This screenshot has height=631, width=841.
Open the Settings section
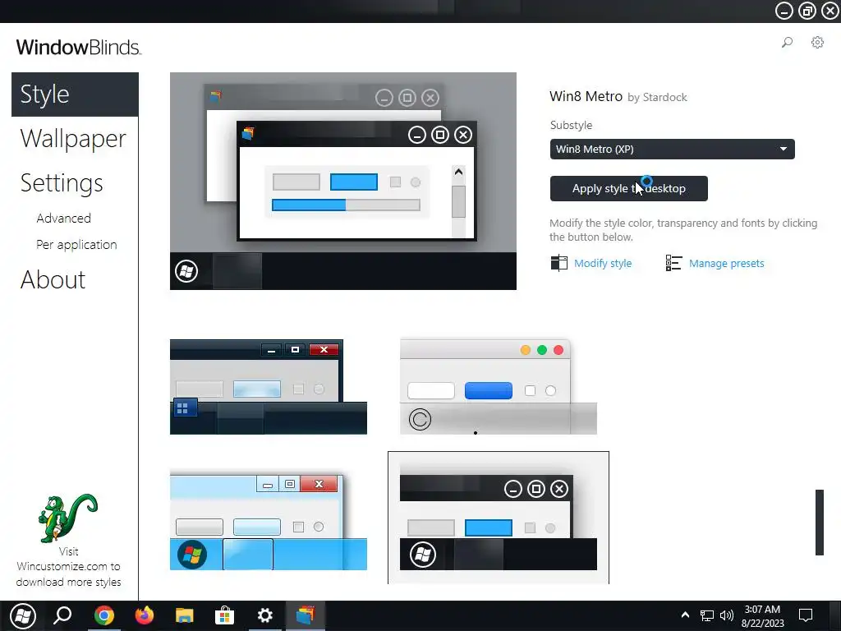(x=62, y=183)
